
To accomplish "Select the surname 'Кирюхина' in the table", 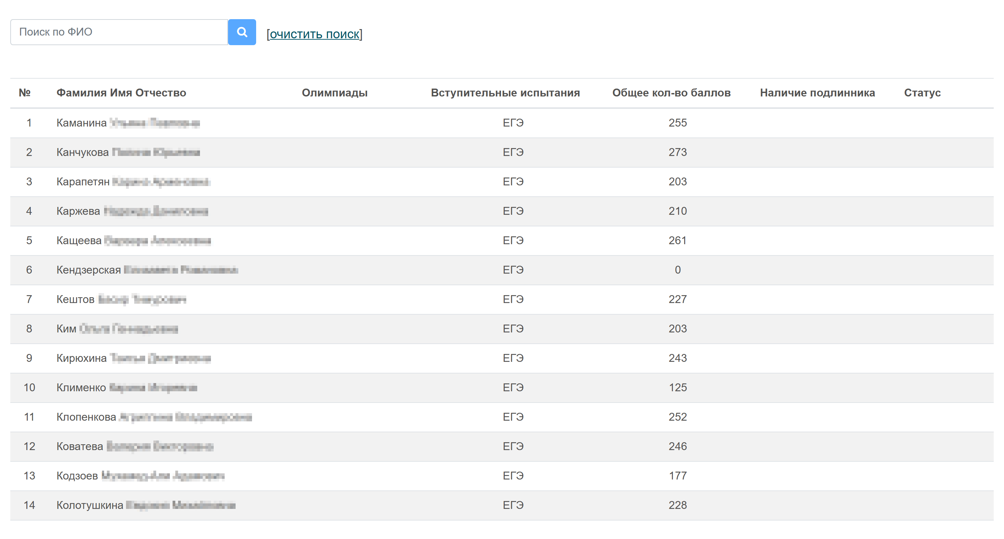I will point(81,358).
